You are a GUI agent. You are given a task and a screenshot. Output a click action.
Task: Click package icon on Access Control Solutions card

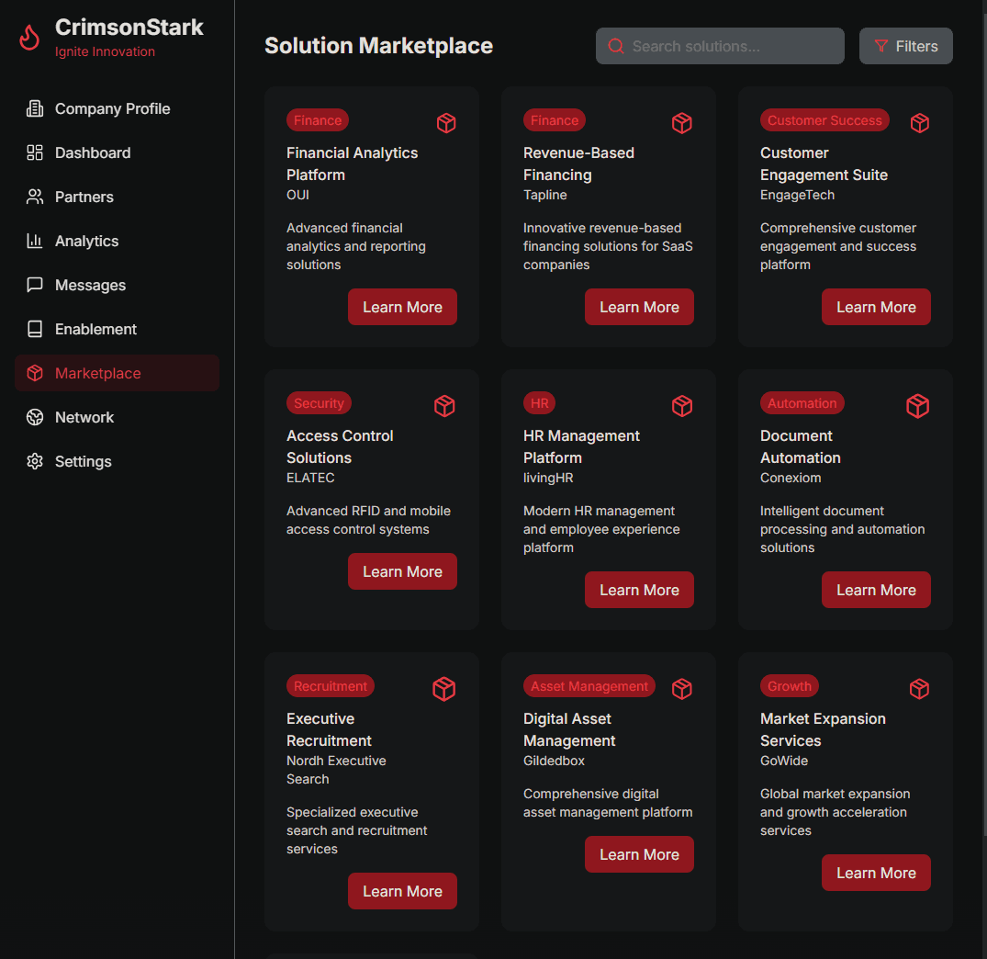pos(444,406)
